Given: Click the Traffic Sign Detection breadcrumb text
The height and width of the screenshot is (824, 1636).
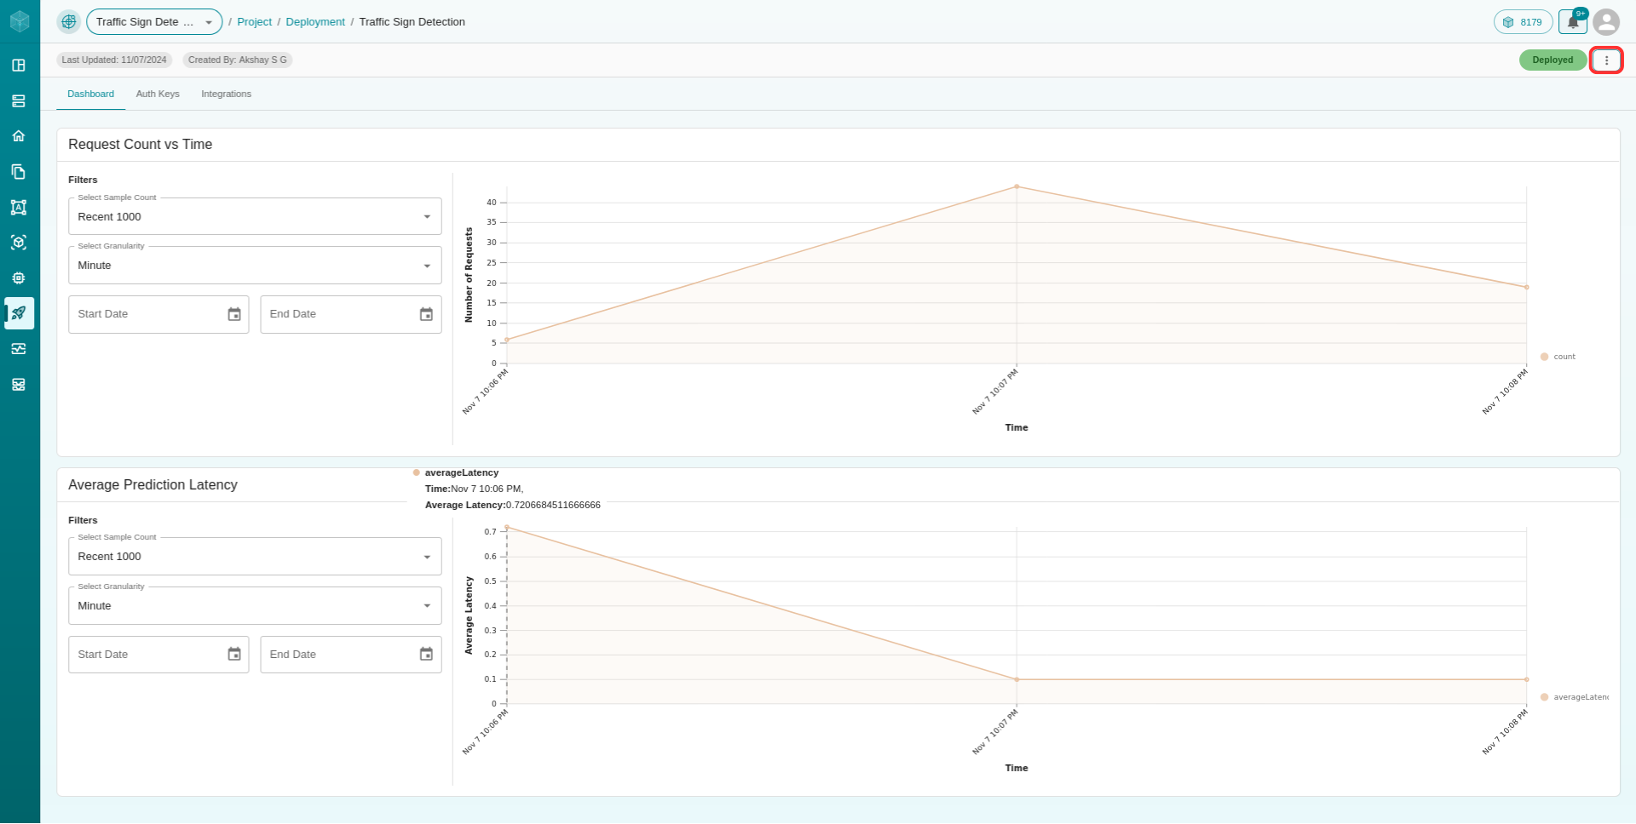Looking at the screenshot, I should [412, 22].
